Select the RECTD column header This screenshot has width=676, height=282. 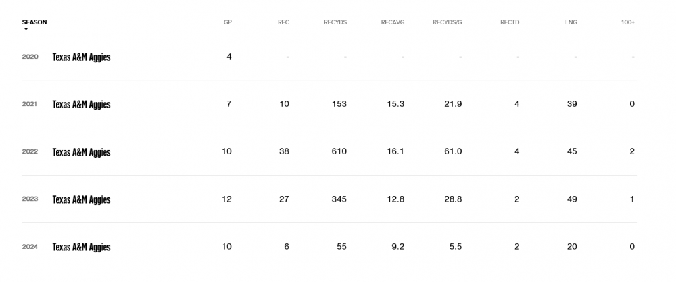510,22
